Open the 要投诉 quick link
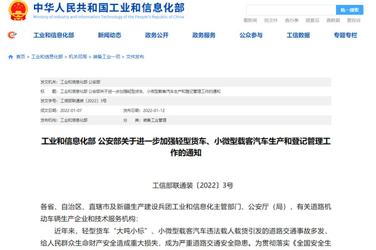The height and width of the screenshot is (250, 376). point(353,21)
